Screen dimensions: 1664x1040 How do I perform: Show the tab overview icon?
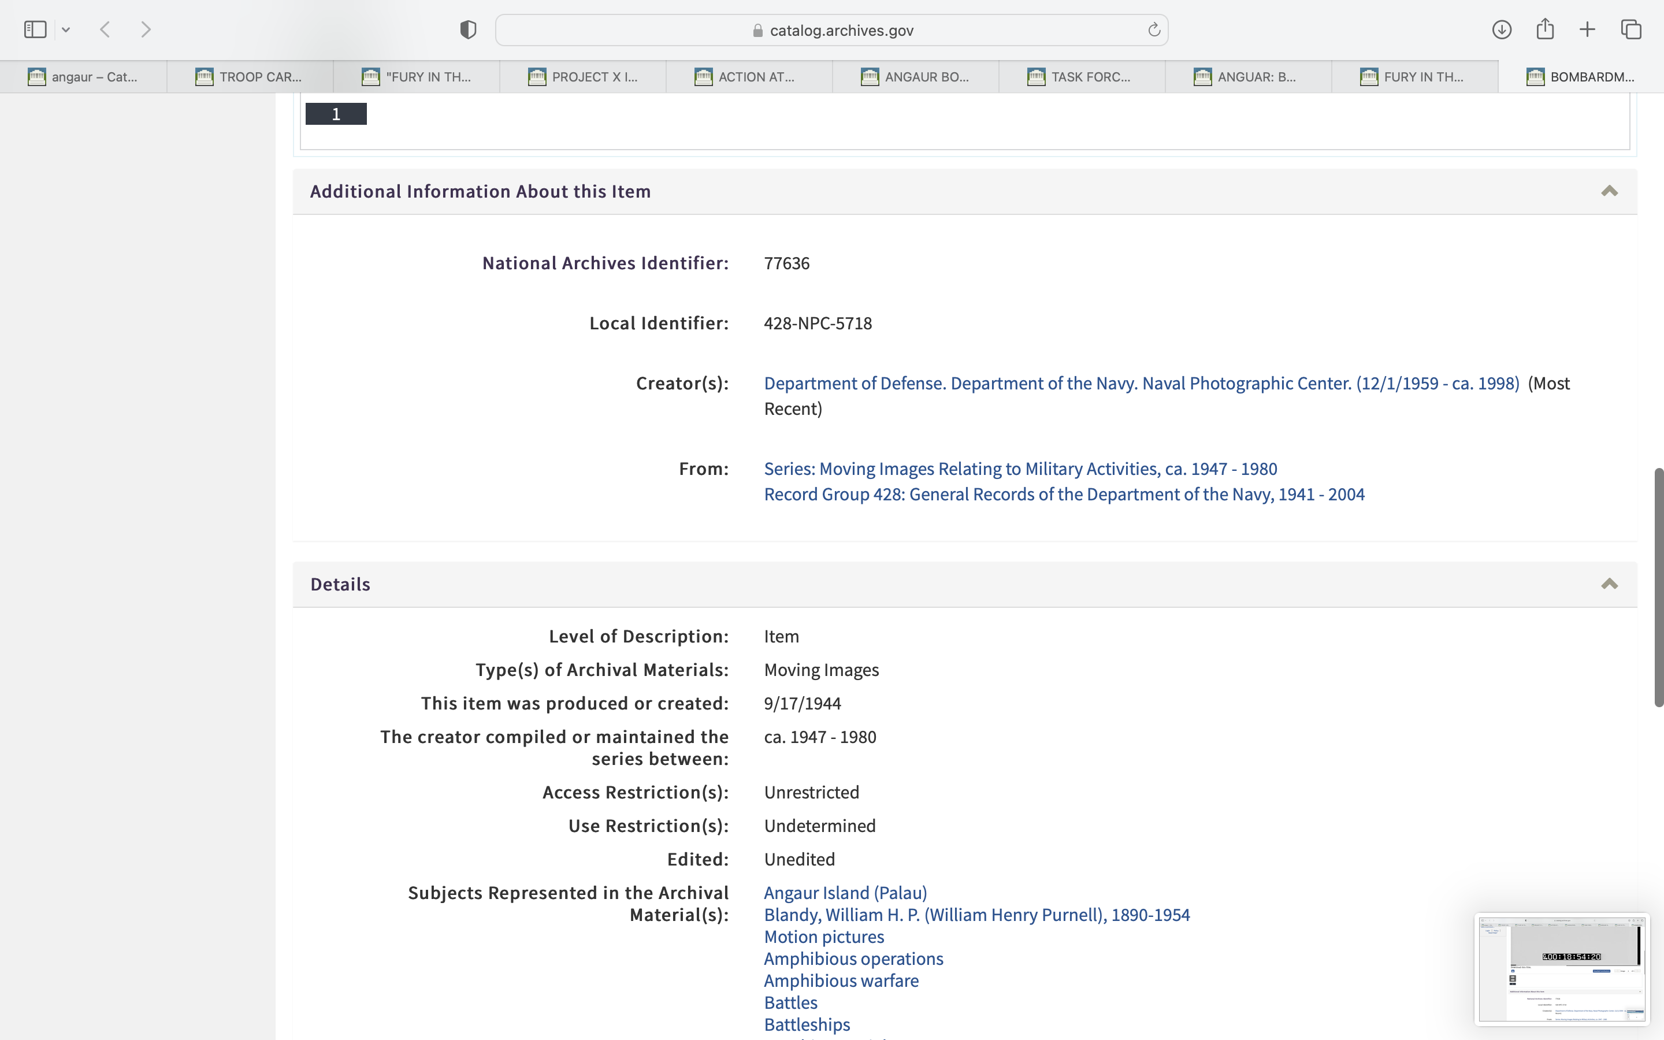(x=1631, y=29)
